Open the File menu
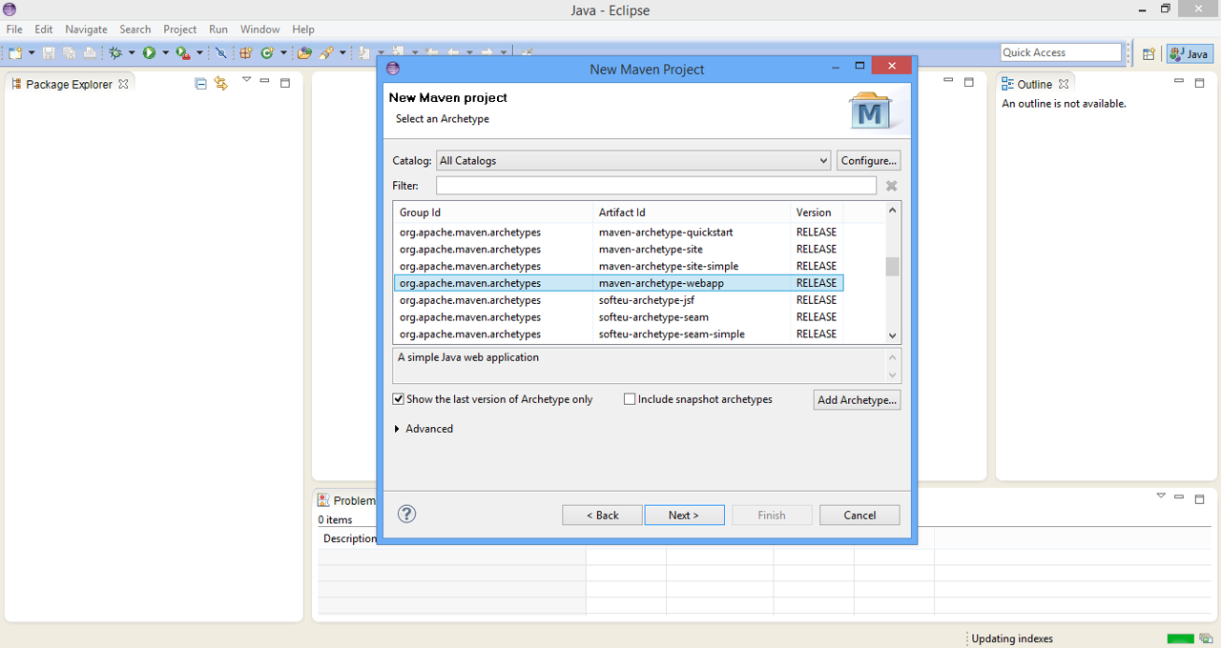Screen dimensions: 1221x648 tap(14, 30)
